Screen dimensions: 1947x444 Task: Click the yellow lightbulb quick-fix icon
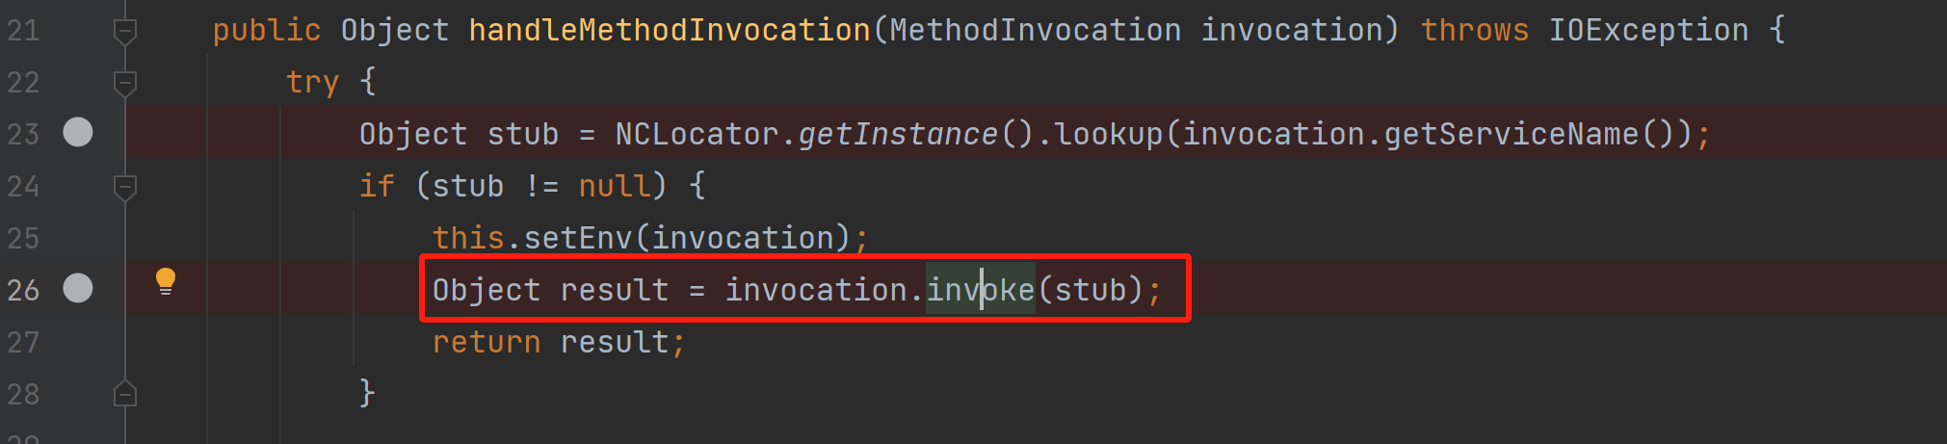point(166,281)
